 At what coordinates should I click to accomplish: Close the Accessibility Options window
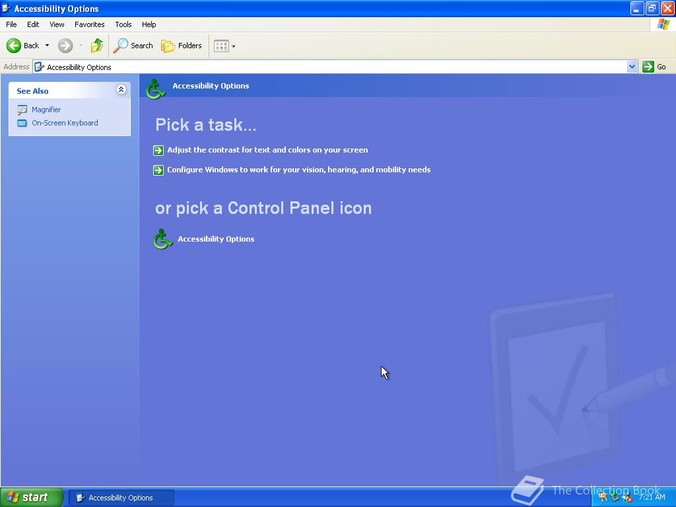pos(667,8)
